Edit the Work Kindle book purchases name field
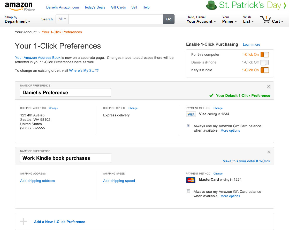Viewport: 289px width, 230px height. coord(65,158)
